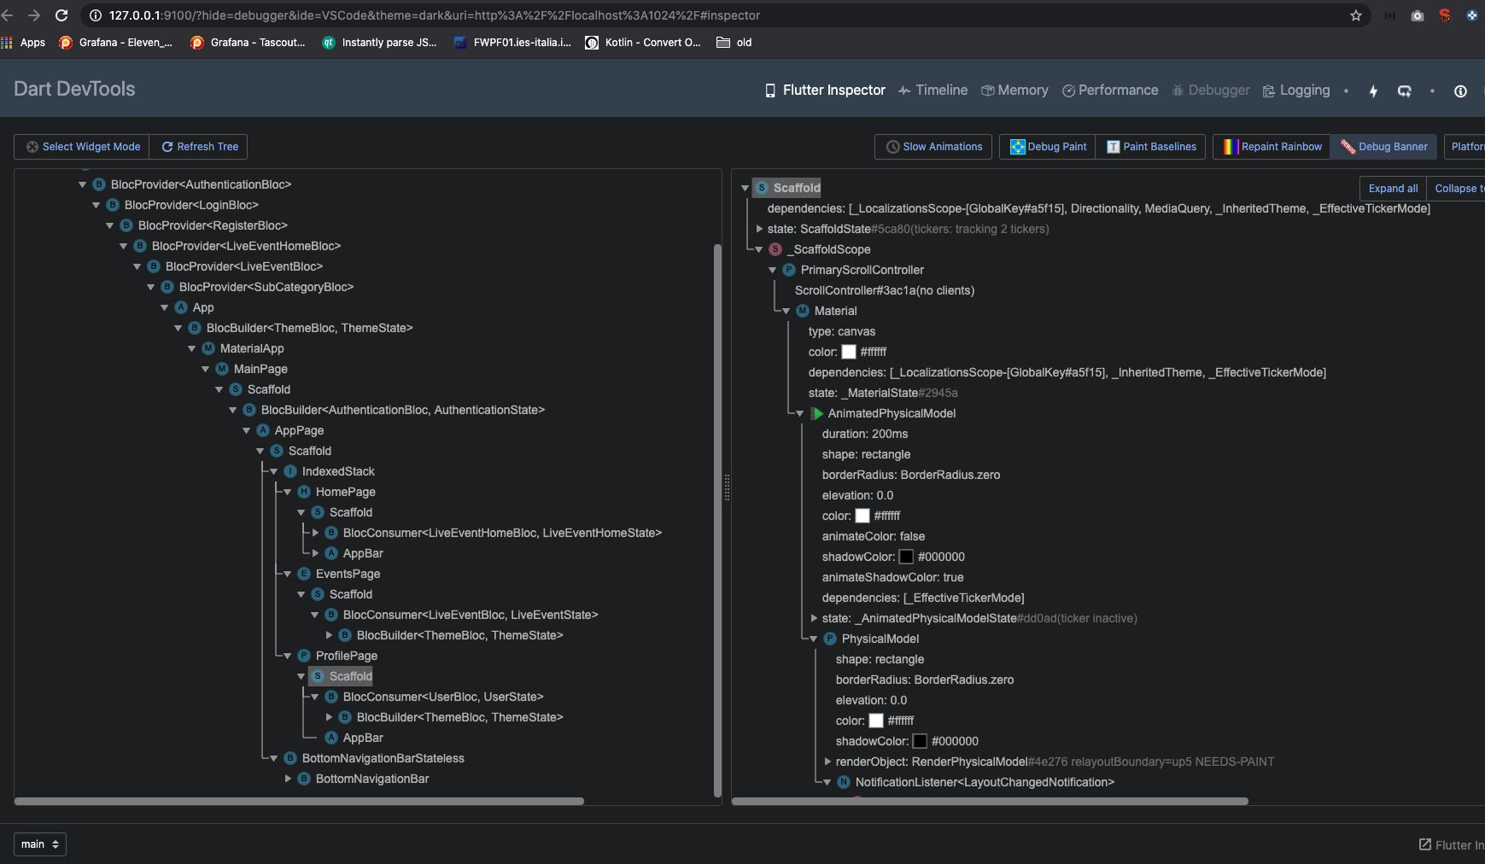Click the ProfilePage widget icon
The width and height of the screenshot is (1485, 864).
(304, 656)
